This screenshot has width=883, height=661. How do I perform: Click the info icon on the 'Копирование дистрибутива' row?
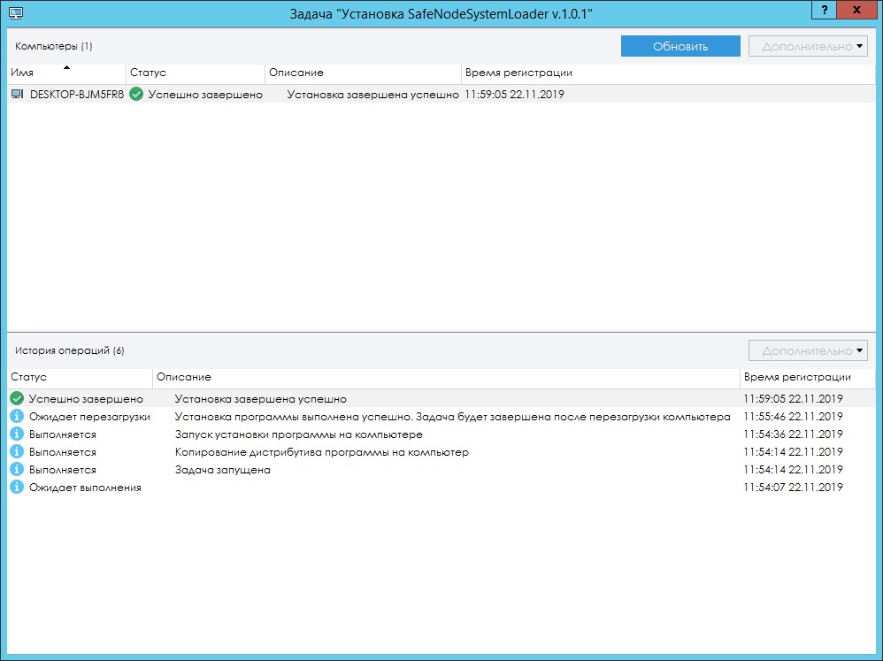click(x=15, y=451)
